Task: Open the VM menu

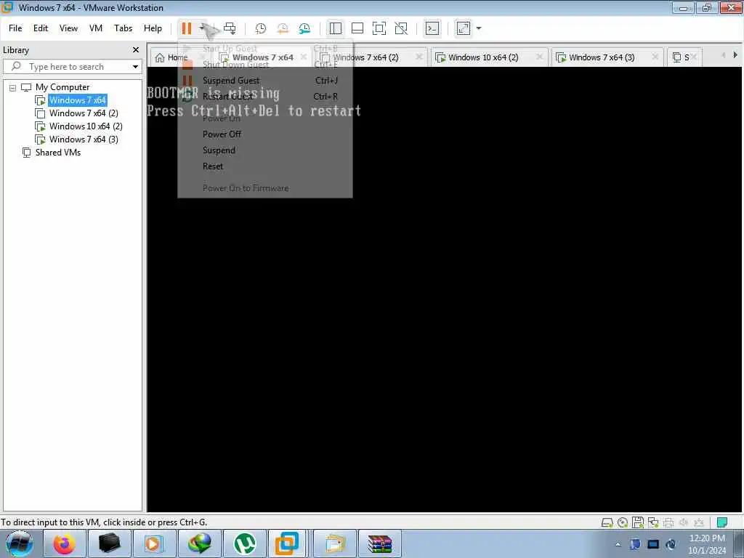Action: click(96, 28)
